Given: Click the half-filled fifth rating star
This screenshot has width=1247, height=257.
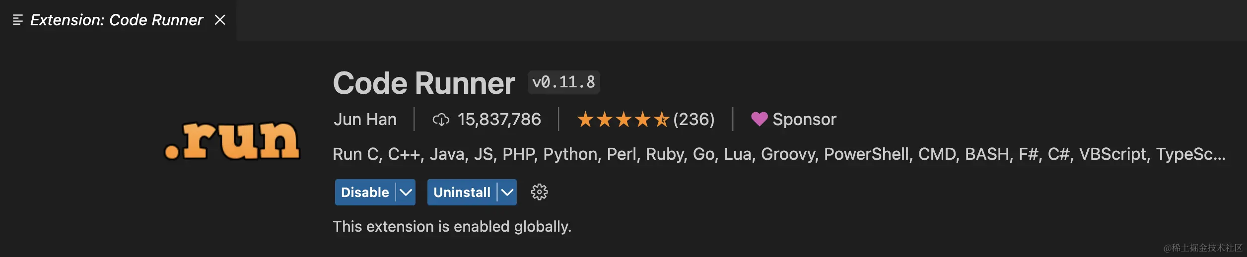Looking at the screenshot, I should click(661, 120).
